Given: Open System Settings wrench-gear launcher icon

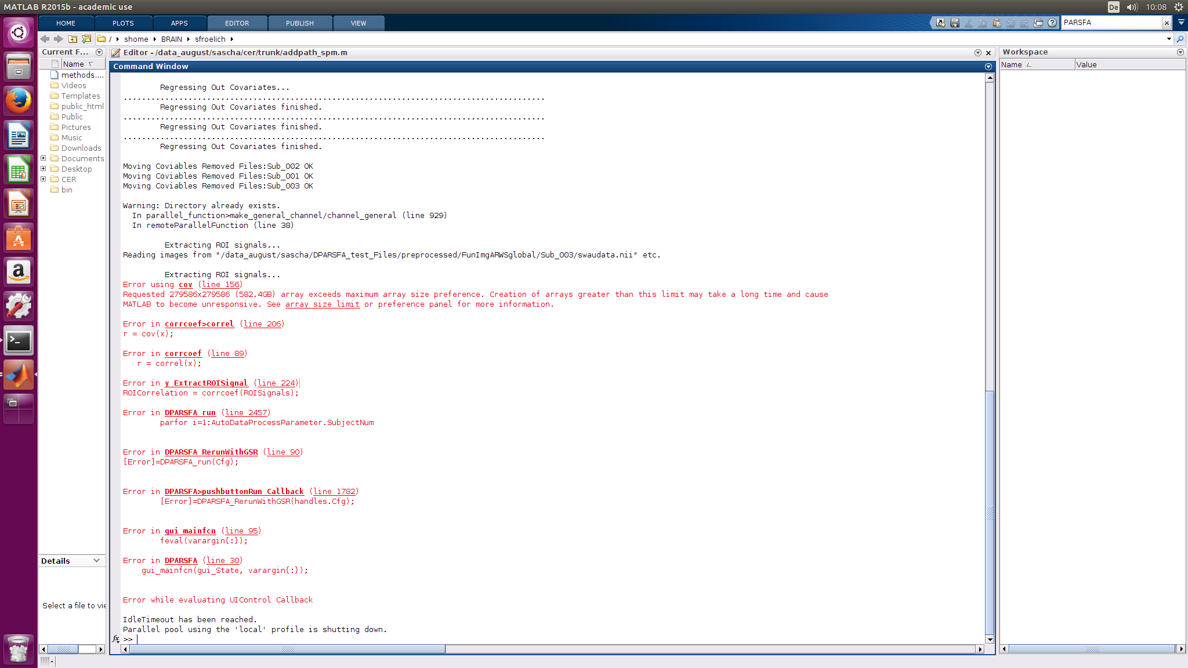Looking at the screenshot, I should tap(19, 307).
